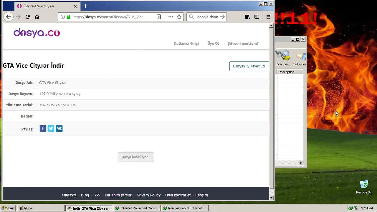Open İletişim footer link

coord(201,195)
